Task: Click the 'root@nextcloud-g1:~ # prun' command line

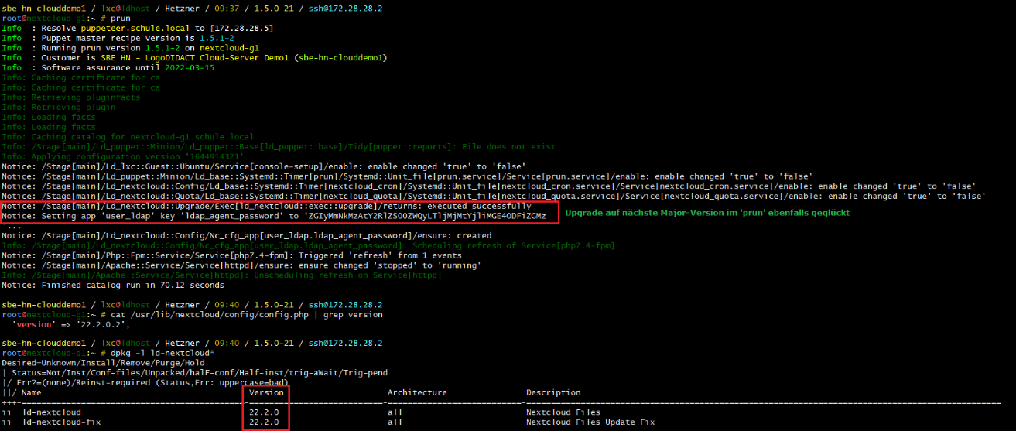Action: (66, 17)
